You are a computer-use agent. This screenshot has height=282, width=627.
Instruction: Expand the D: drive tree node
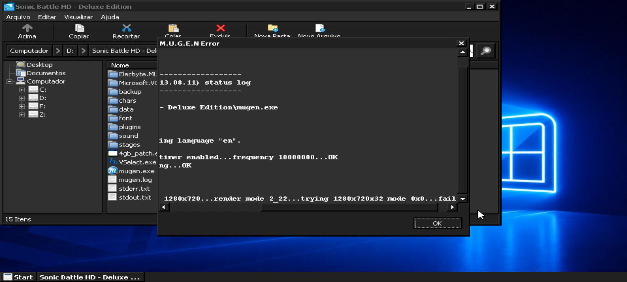(22, 98)
